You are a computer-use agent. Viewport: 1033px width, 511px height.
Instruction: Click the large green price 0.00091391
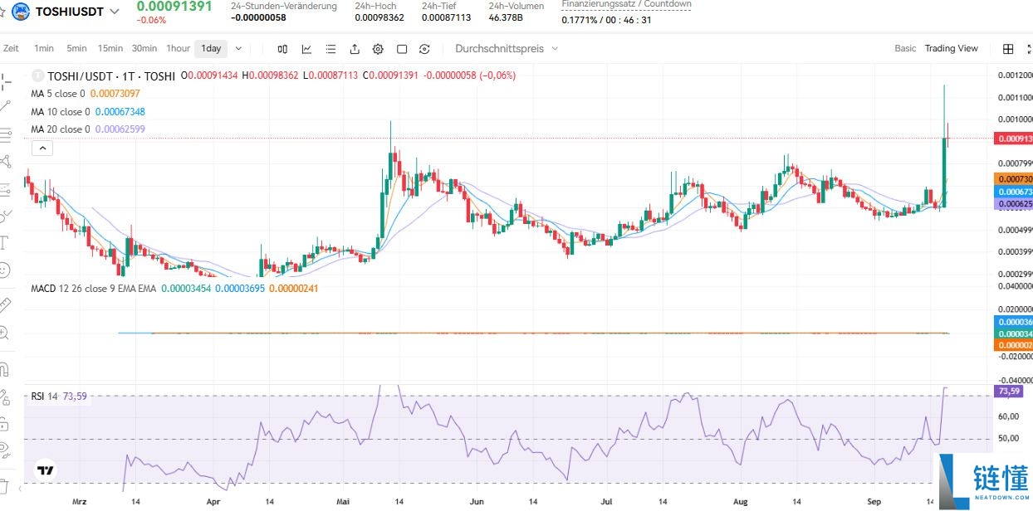point(174,6)
